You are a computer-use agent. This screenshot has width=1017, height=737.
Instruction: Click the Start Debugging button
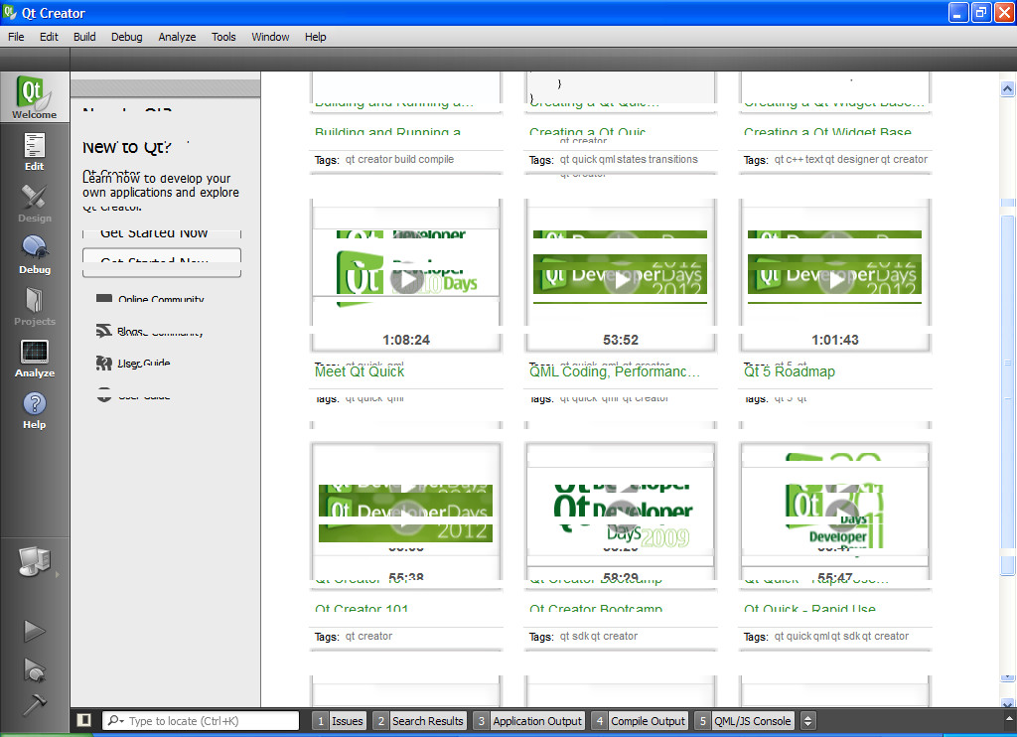35,669
